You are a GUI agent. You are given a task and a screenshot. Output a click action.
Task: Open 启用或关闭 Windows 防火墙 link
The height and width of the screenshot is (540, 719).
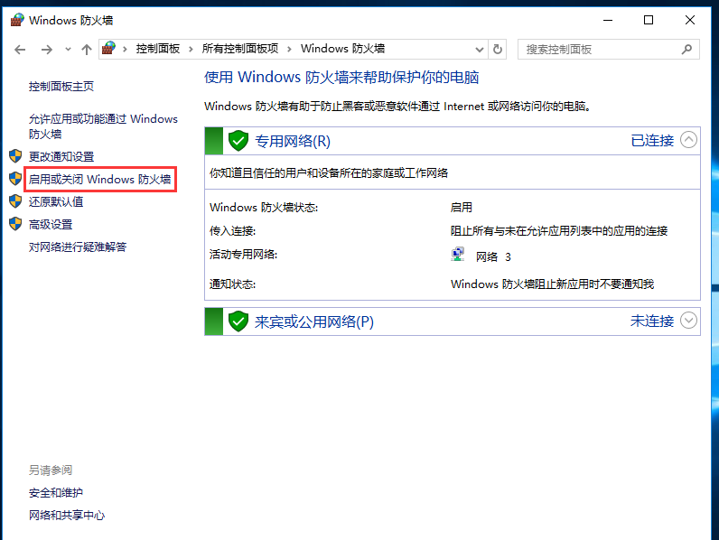[x=99, y=179]
